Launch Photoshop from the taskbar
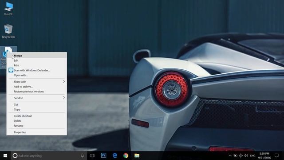 click(103, 156)
